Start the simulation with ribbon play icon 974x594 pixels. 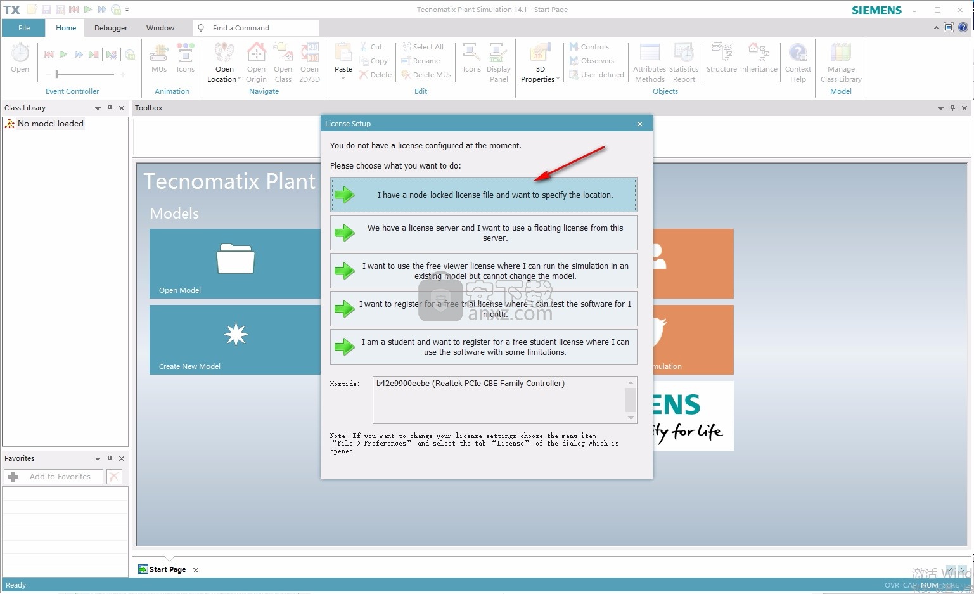point(63,55)
